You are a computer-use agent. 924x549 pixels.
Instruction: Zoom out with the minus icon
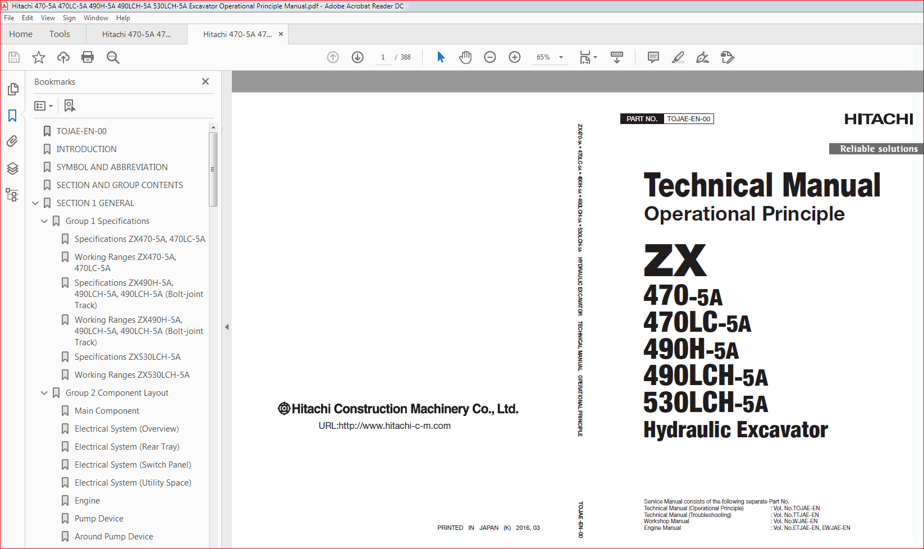(490, 57)
